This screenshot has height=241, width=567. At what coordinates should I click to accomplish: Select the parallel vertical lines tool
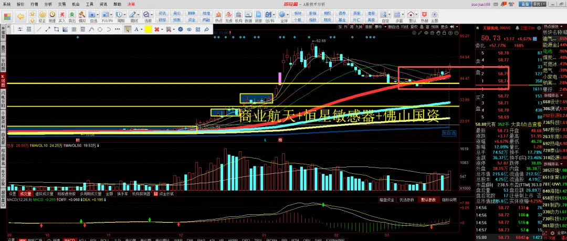coord(74,29)
